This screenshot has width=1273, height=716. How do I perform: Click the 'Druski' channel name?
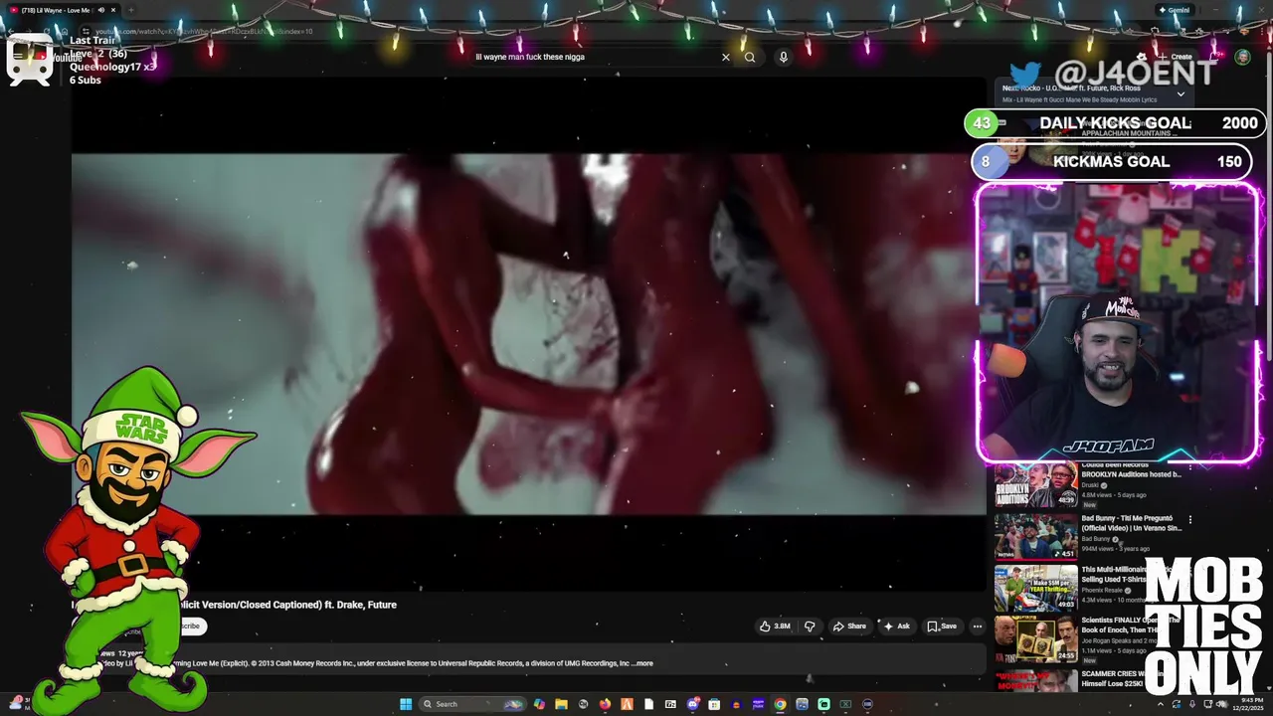pos(1091,485)
